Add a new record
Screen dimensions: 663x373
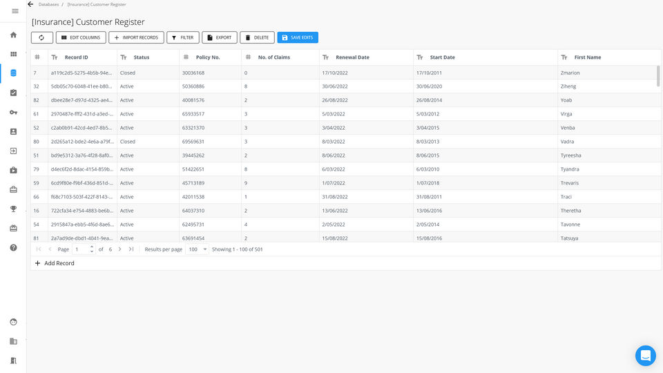coord(55,263)
